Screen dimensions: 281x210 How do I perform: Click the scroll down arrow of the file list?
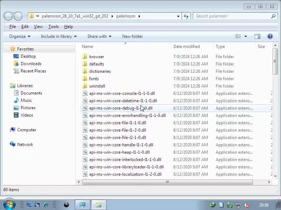coord(275,176)
